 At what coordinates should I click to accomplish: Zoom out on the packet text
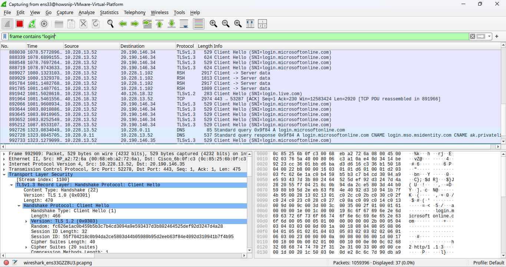[225, 24]
